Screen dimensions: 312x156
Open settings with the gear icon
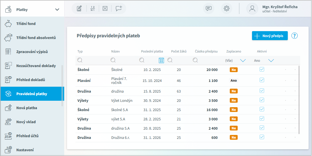226,8
